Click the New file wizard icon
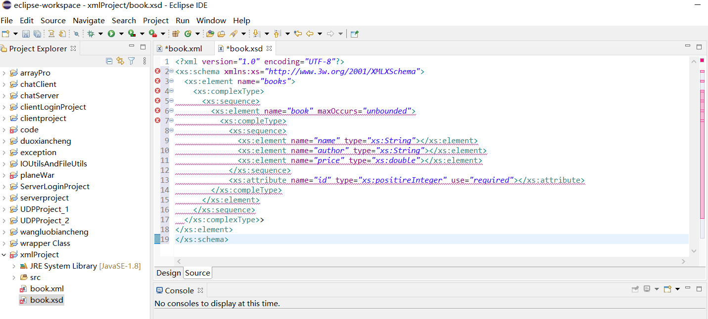708x319 pixels. pyautogui.click(x=5, y=34)
